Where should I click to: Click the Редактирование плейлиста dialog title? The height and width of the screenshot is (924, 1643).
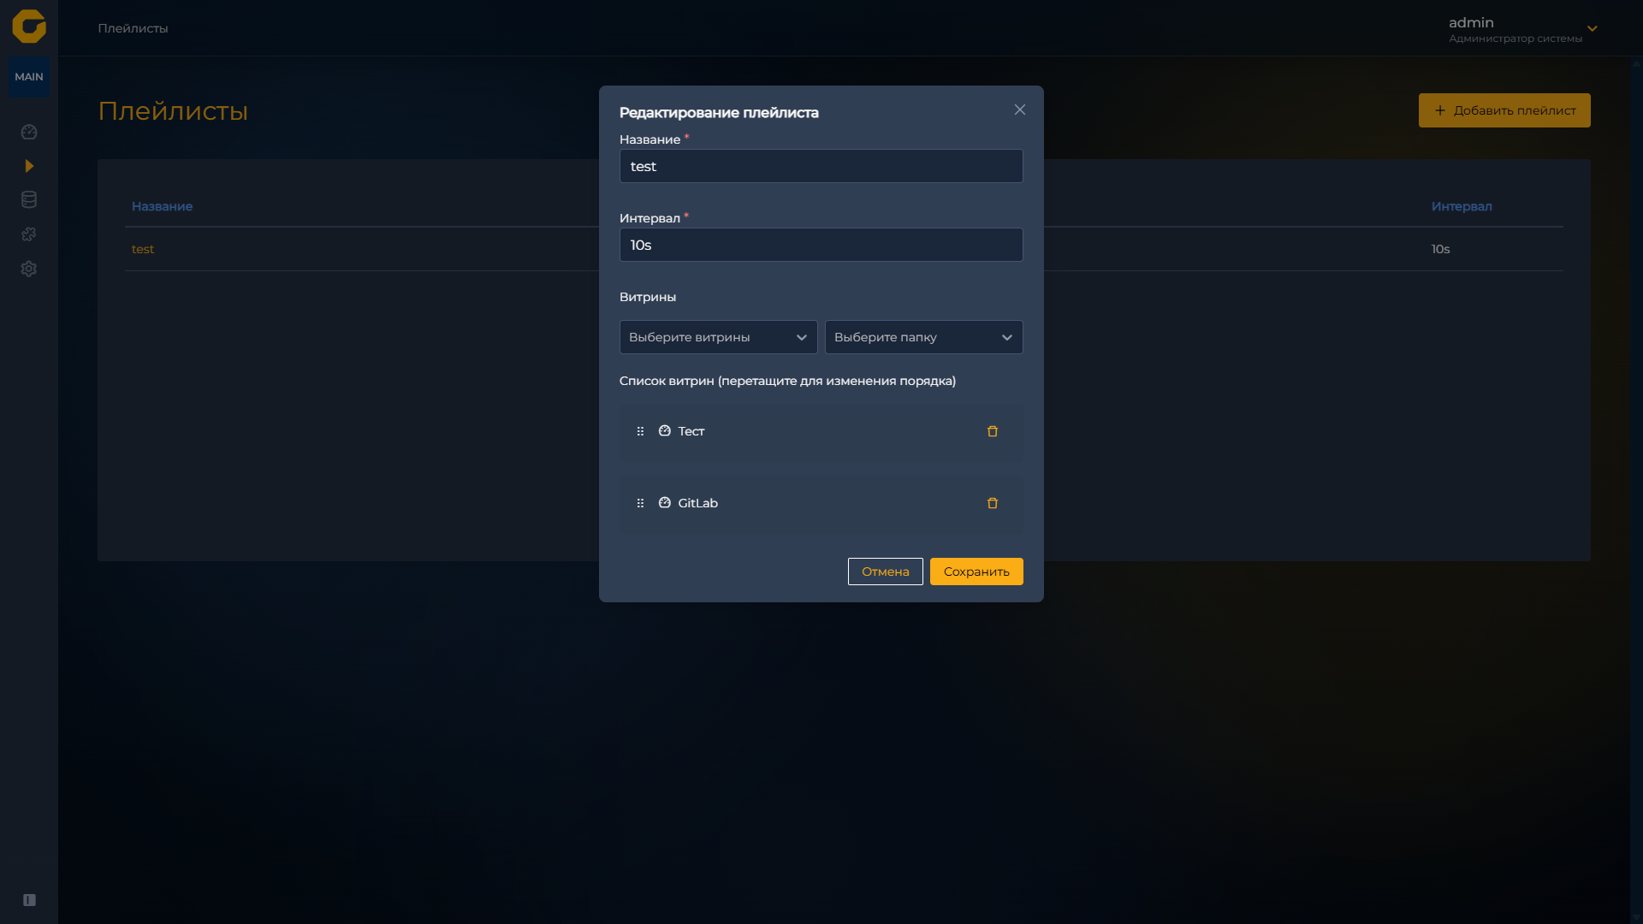pyautogui.click(x=719, y=112)
